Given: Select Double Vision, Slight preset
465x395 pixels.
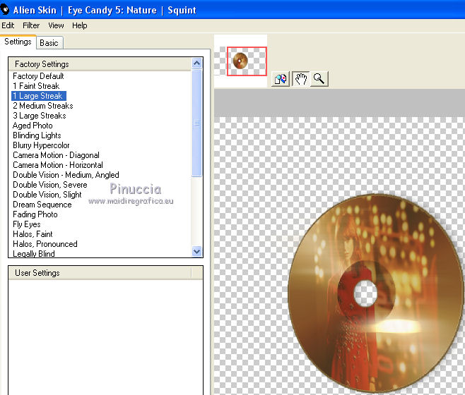Looking at the screenshot, I should pos(47,195).
